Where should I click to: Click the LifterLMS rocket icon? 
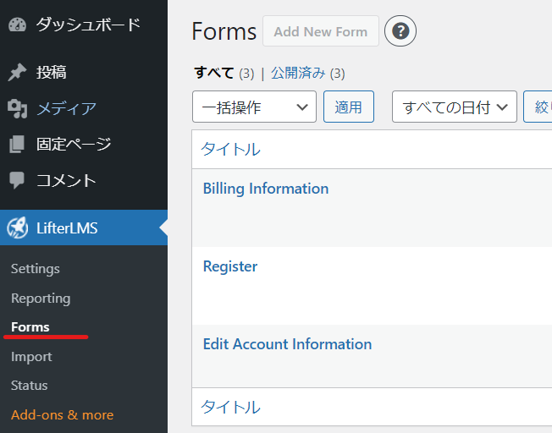tap(17, 227)
